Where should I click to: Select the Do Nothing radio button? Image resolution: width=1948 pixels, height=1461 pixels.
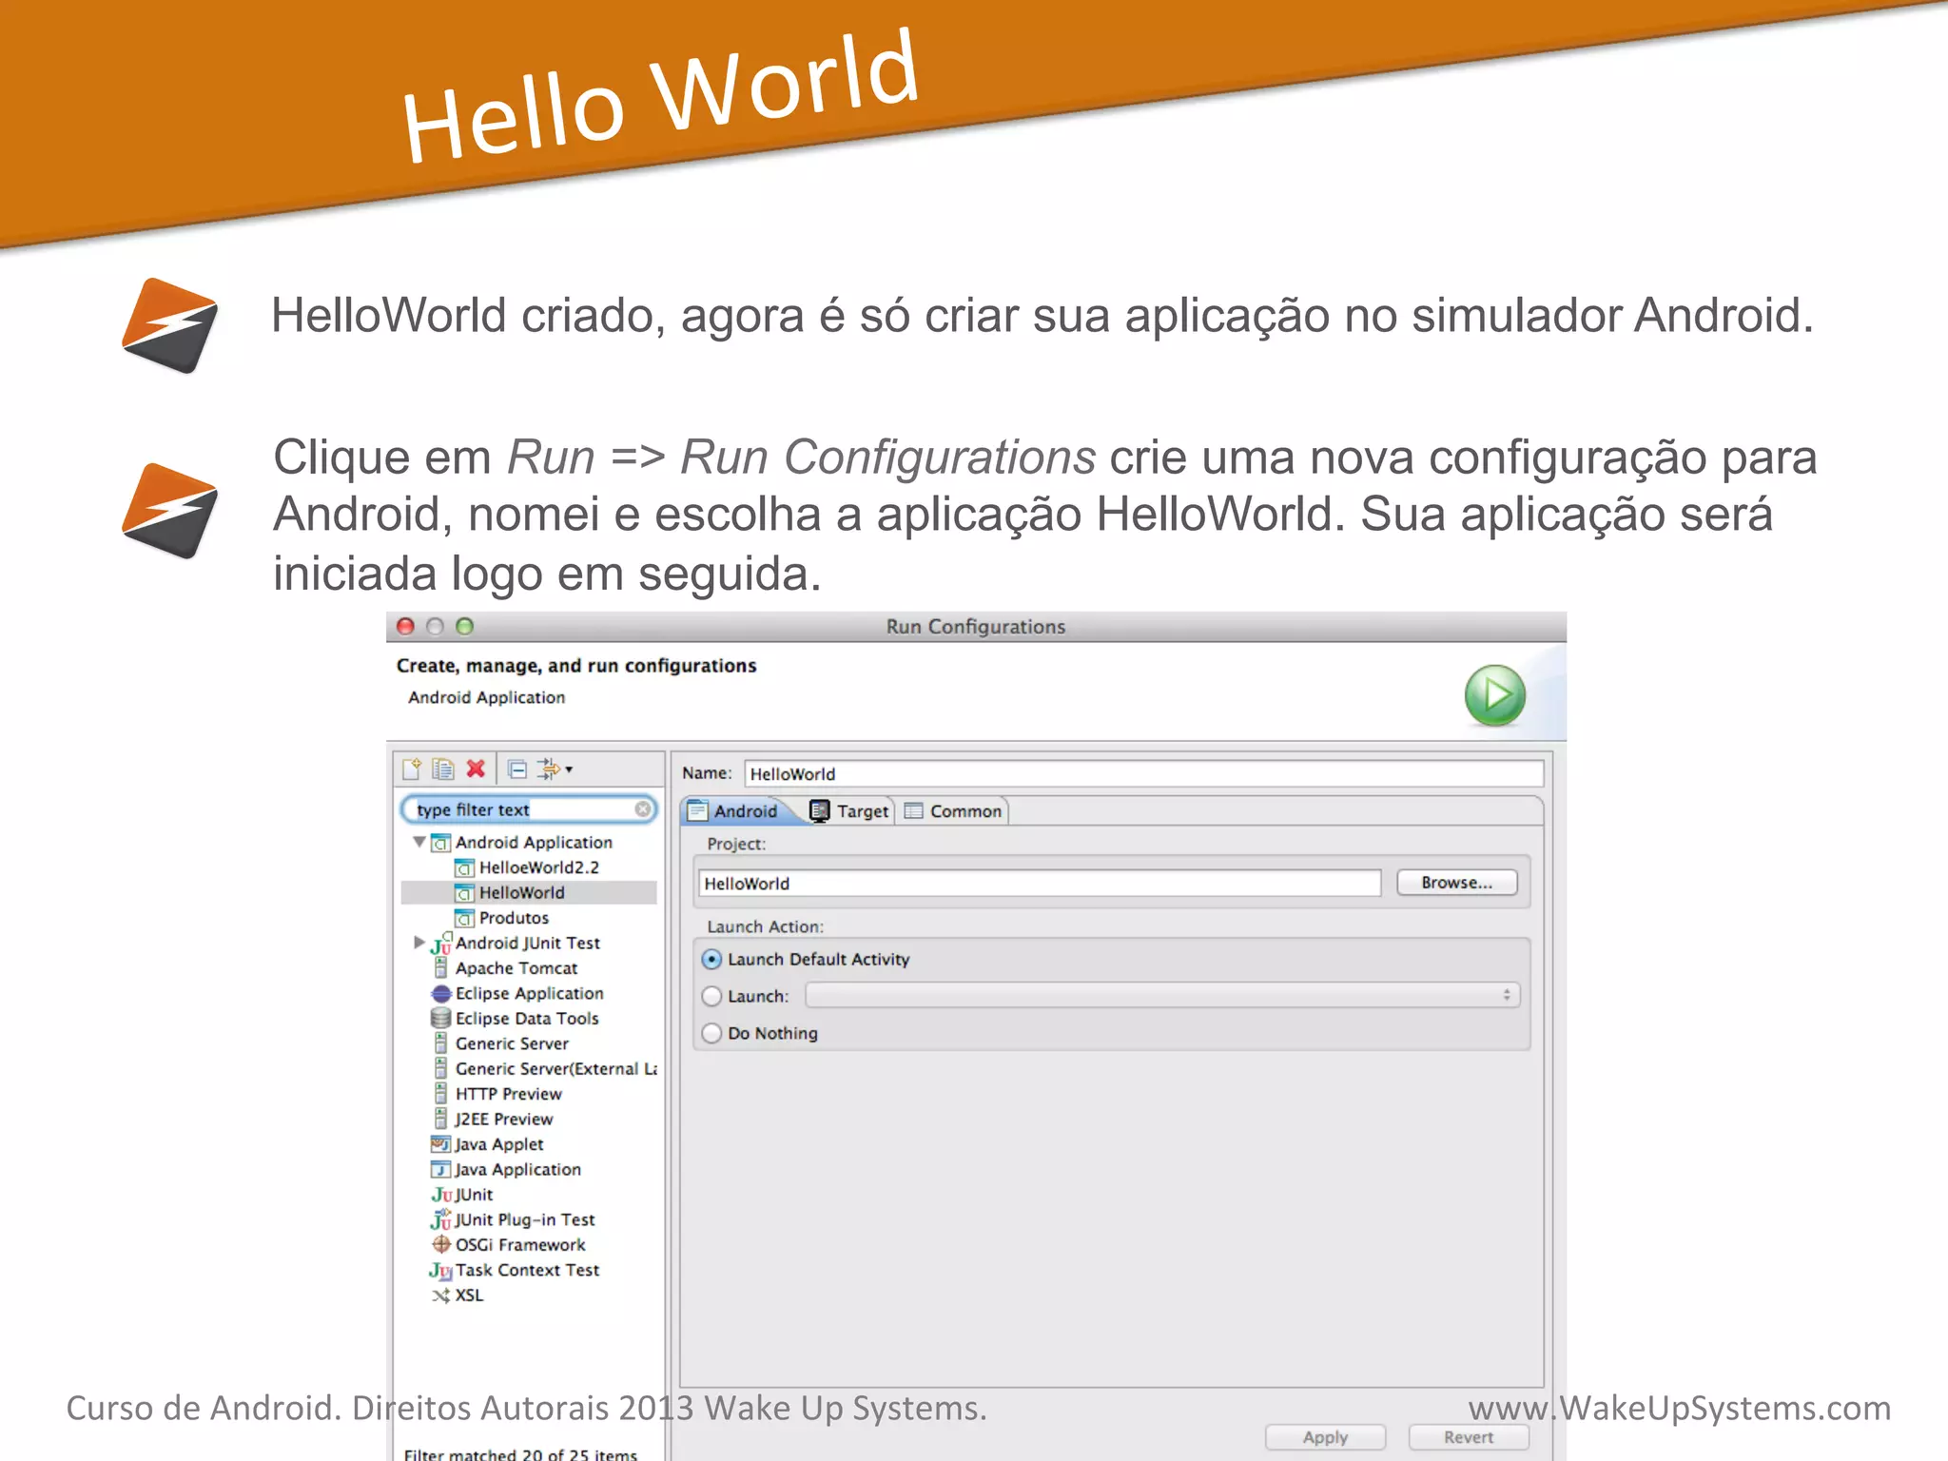click(x=711, y=1033)
